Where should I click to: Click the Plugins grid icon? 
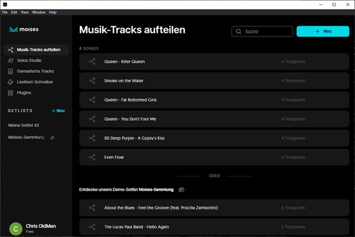tap(11, 93)
